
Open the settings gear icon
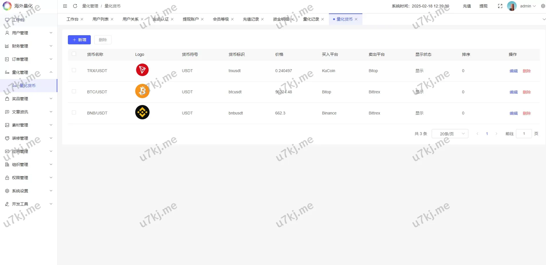click(543, 6)
